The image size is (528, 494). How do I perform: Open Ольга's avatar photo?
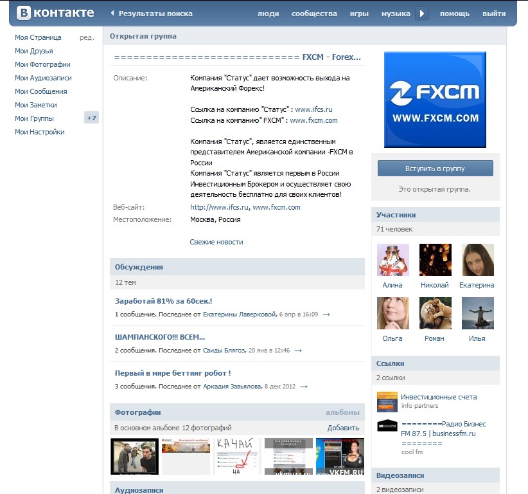393,313
